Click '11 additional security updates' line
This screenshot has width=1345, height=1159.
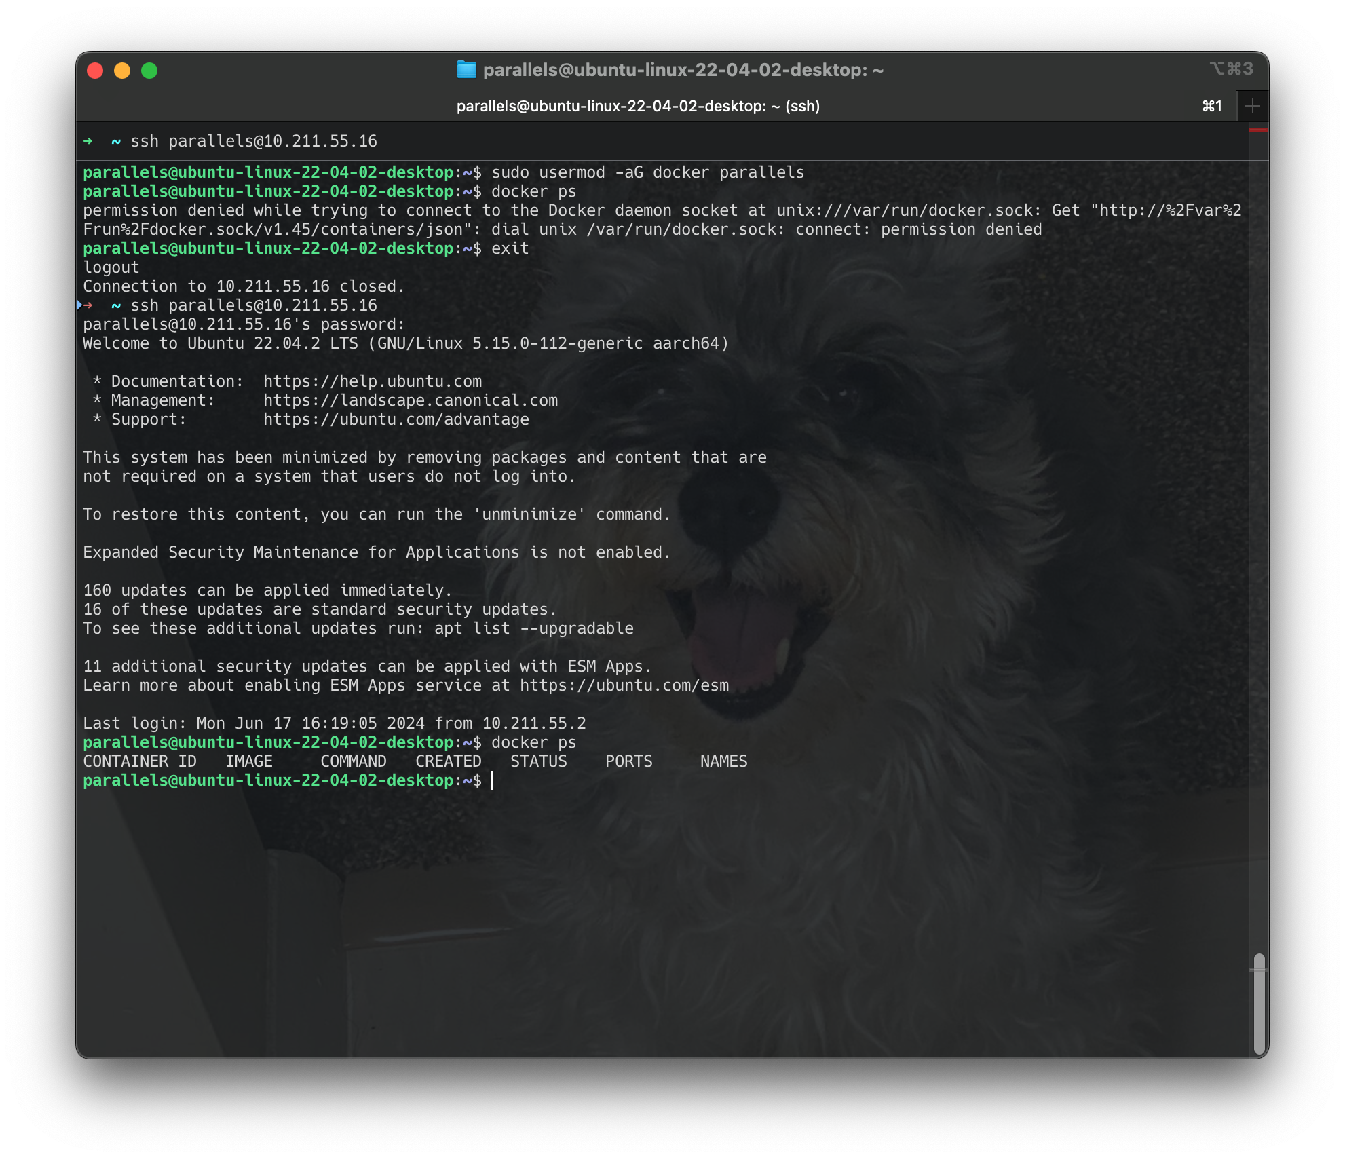367,666
